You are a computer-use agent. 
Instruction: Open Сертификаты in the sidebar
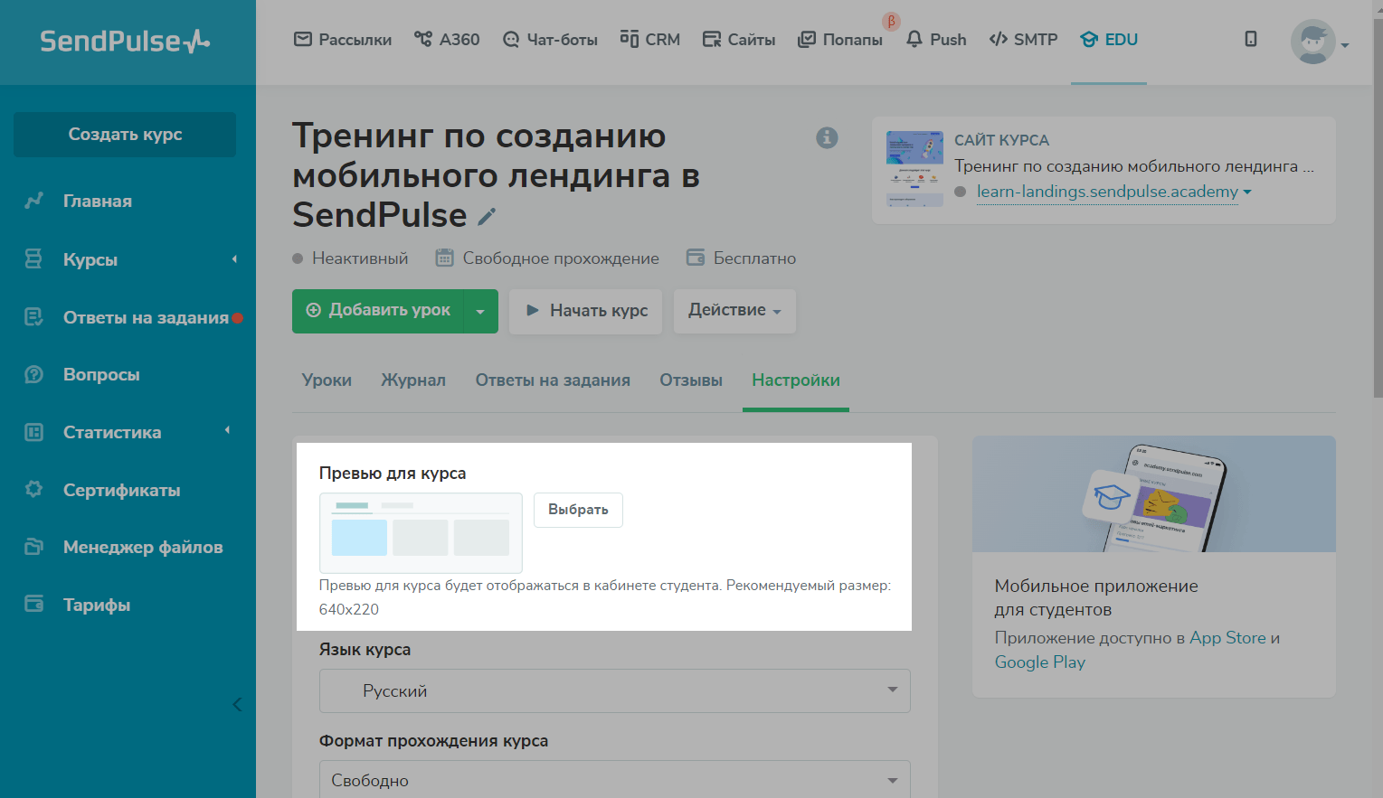(x=121, y=490)
